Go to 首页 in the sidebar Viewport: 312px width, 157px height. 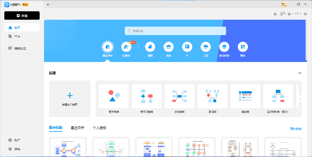tap(22, 28)
